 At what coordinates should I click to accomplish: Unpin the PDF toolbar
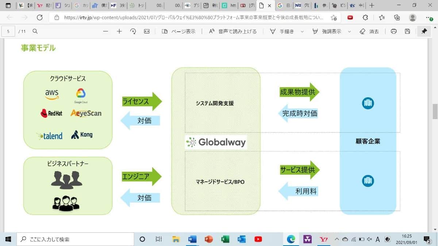[x=424, y=31]
